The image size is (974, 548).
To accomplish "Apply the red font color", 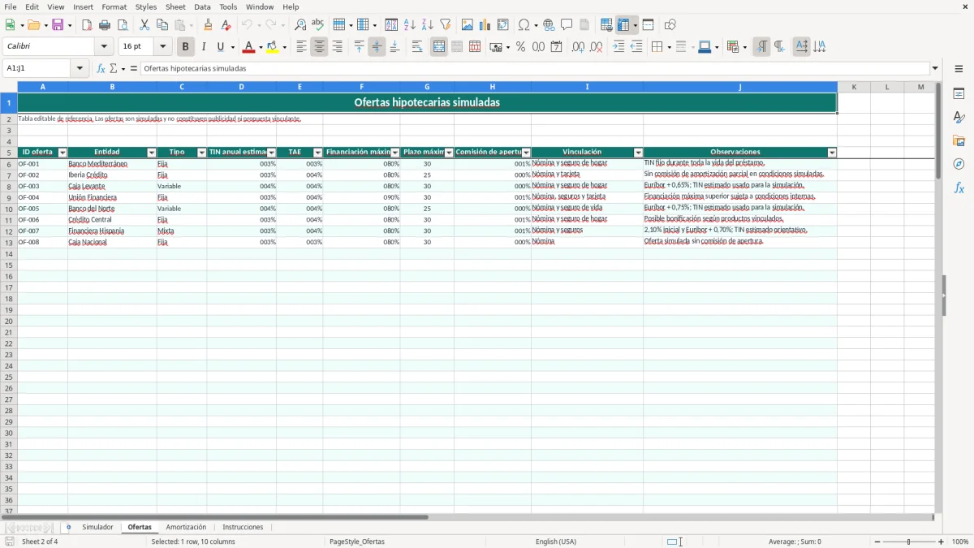I will (248, 47).
